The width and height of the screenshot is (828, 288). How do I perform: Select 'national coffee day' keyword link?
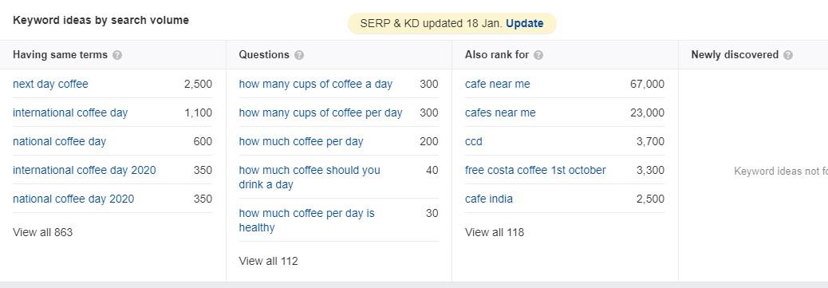coord(60,142)
